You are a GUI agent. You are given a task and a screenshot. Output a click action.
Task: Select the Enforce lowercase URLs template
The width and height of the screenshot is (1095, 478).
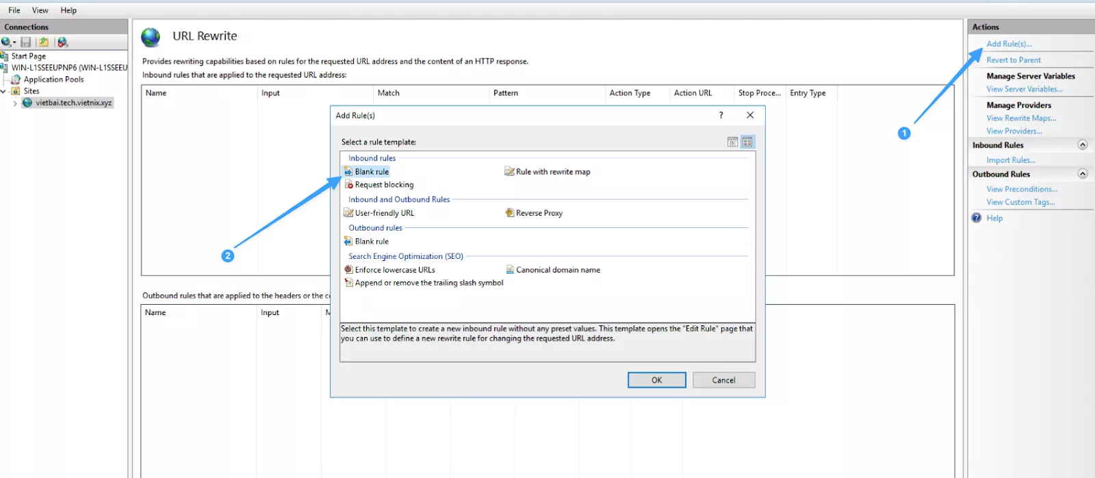click(x=394, y=270)
